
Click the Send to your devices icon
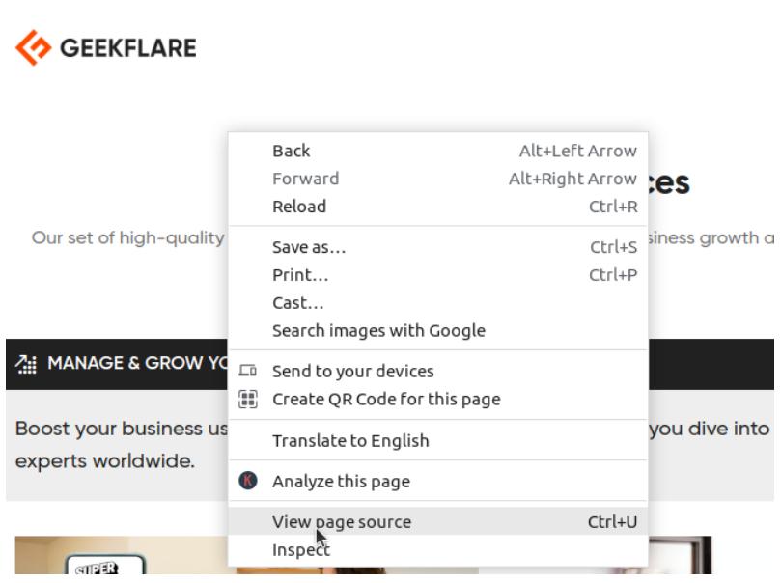point(248,372)
